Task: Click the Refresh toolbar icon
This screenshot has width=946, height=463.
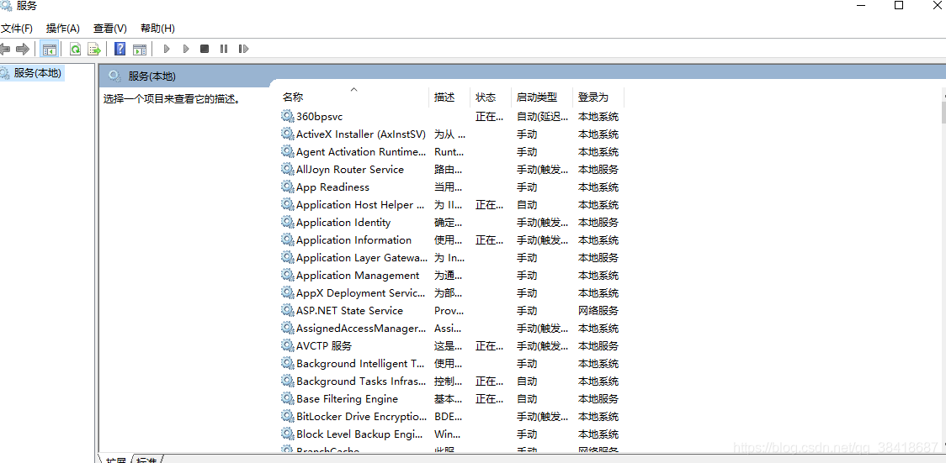Action: (76, 49)
